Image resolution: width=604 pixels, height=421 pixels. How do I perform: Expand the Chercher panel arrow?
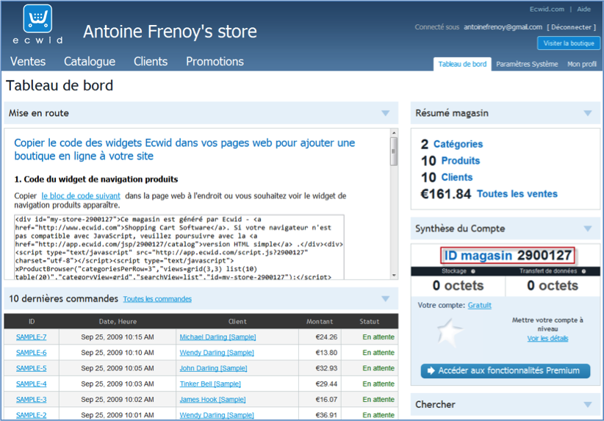pos(587,404)
